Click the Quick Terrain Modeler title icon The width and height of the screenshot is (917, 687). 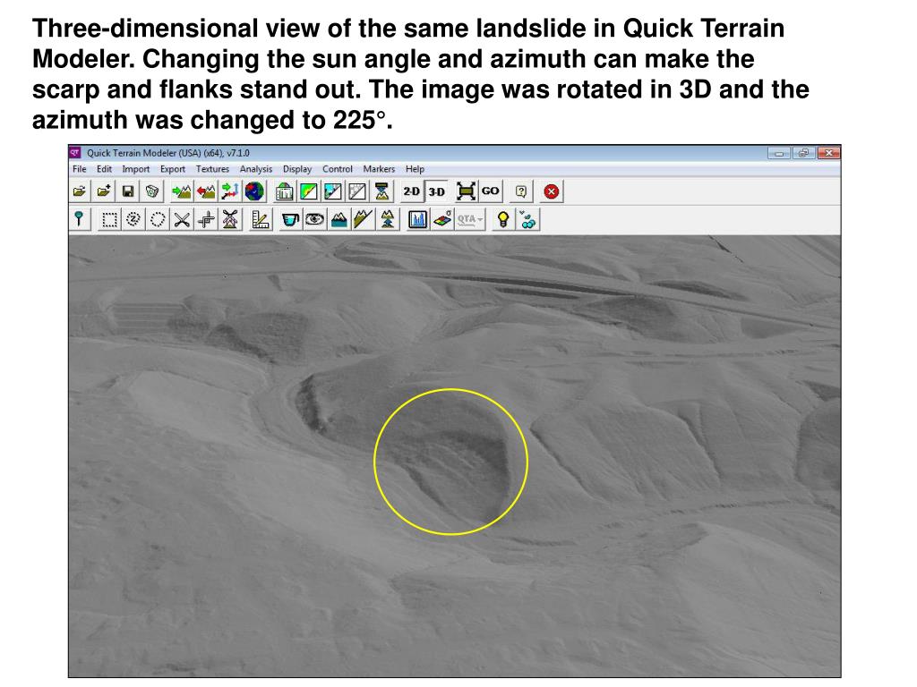(x=75, y=152)
